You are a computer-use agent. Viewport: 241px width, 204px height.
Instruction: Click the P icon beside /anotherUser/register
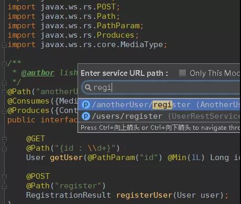86,105
